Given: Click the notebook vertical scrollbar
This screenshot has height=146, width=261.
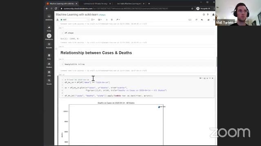Looking at the screenshot, I should 217,62.
